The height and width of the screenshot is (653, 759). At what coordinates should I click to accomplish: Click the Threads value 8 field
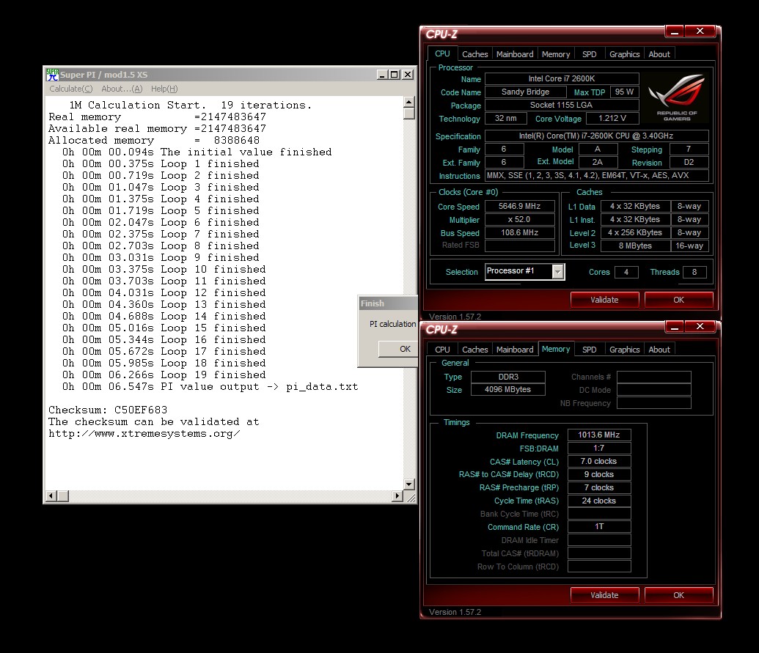tap(694, 272)
